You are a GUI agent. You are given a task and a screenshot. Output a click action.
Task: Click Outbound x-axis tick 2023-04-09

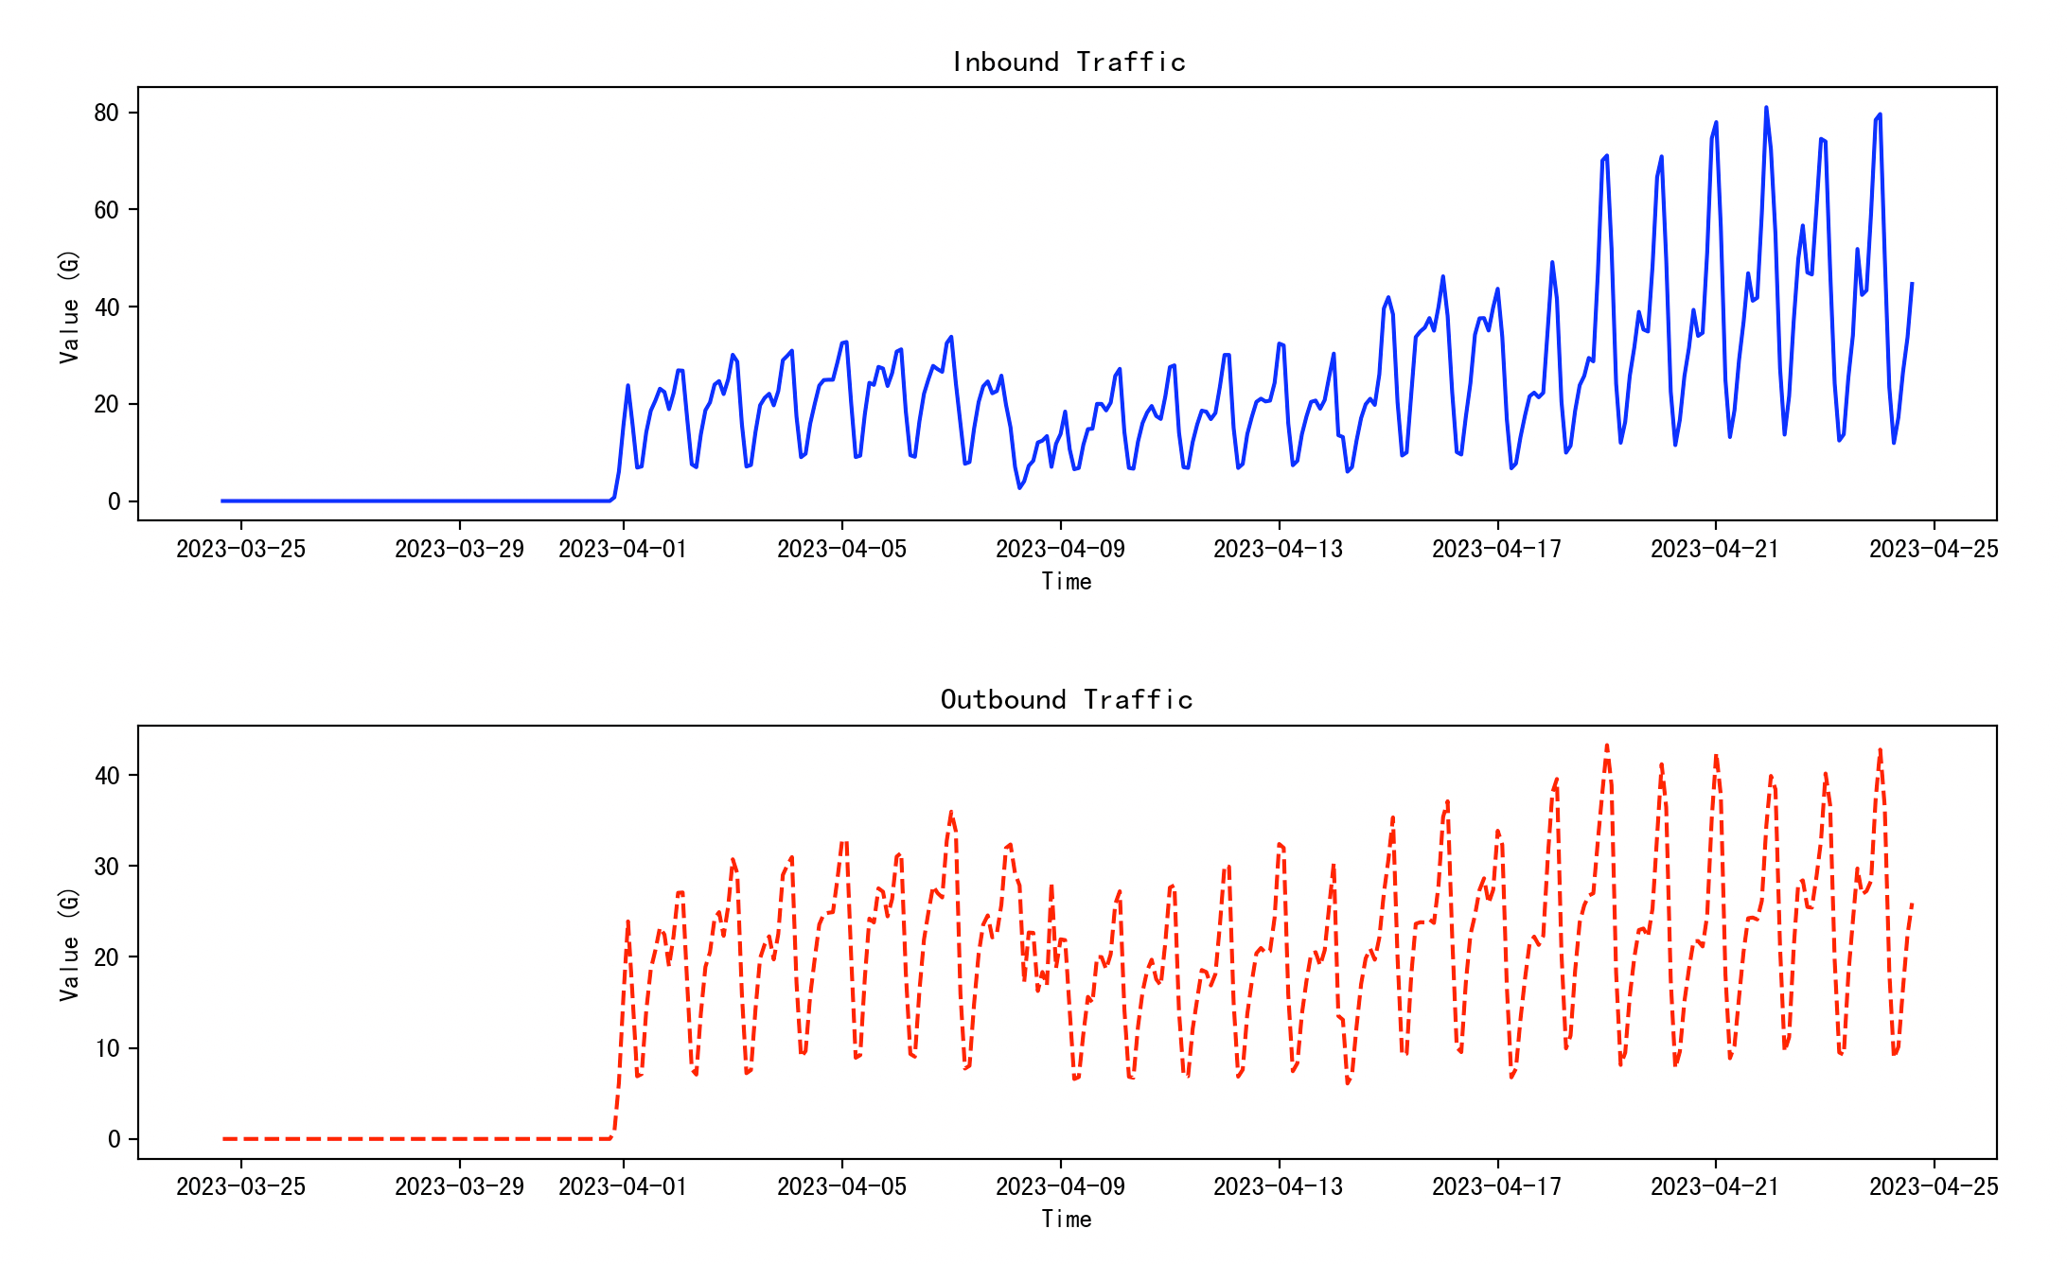pyautogui.click(x=1060, y=1187)
